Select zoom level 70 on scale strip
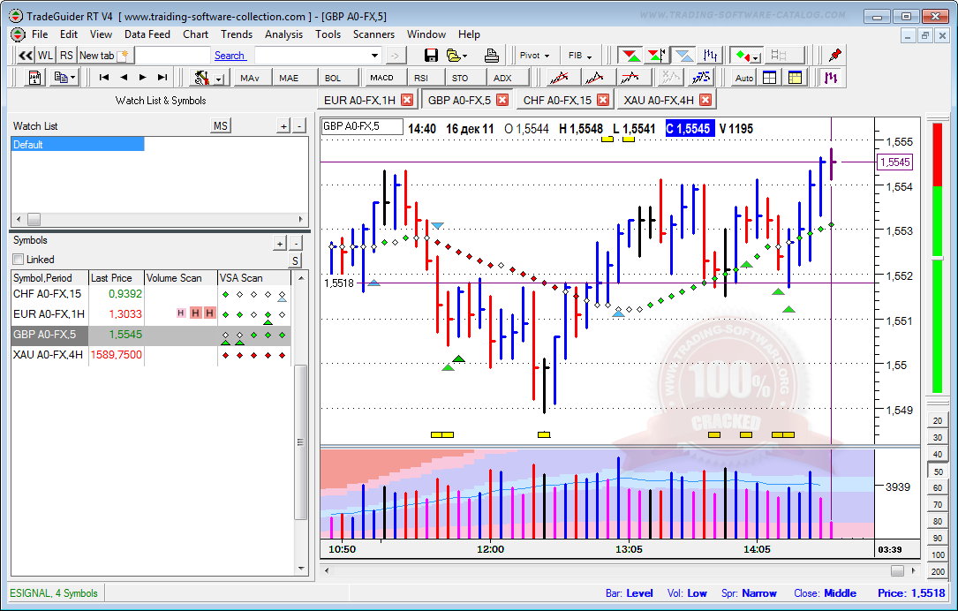Image resolution: width=958 pixels, height=611 pixels. point(937,505)
